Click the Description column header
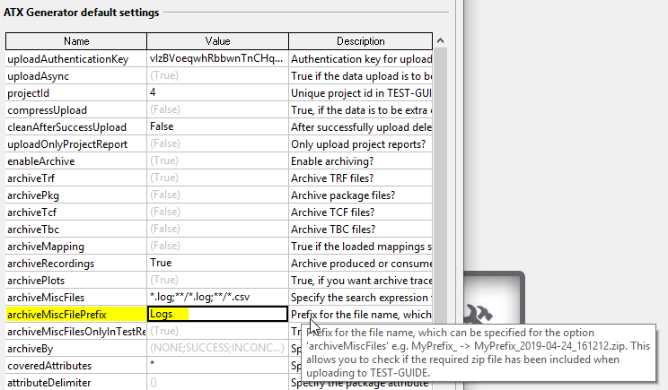This screenshot has height=390, width=668. click(x=360, y=41)
